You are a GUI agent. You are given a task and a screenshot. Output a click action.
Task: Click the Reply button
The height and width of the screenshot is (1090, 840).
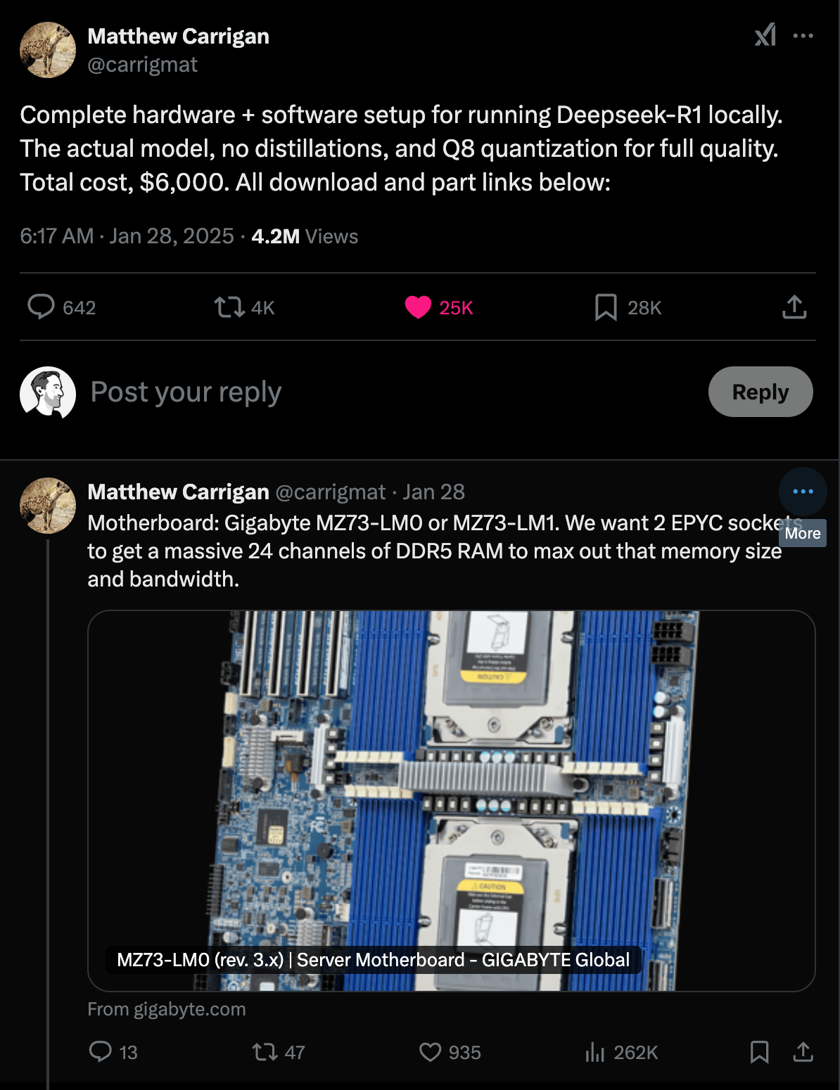760,392
